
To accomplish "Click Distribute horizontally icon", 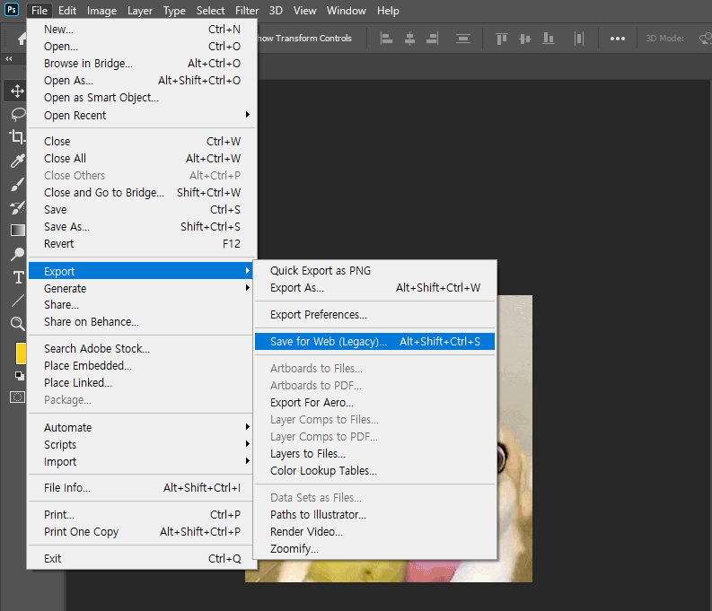I will click(578, 39).
